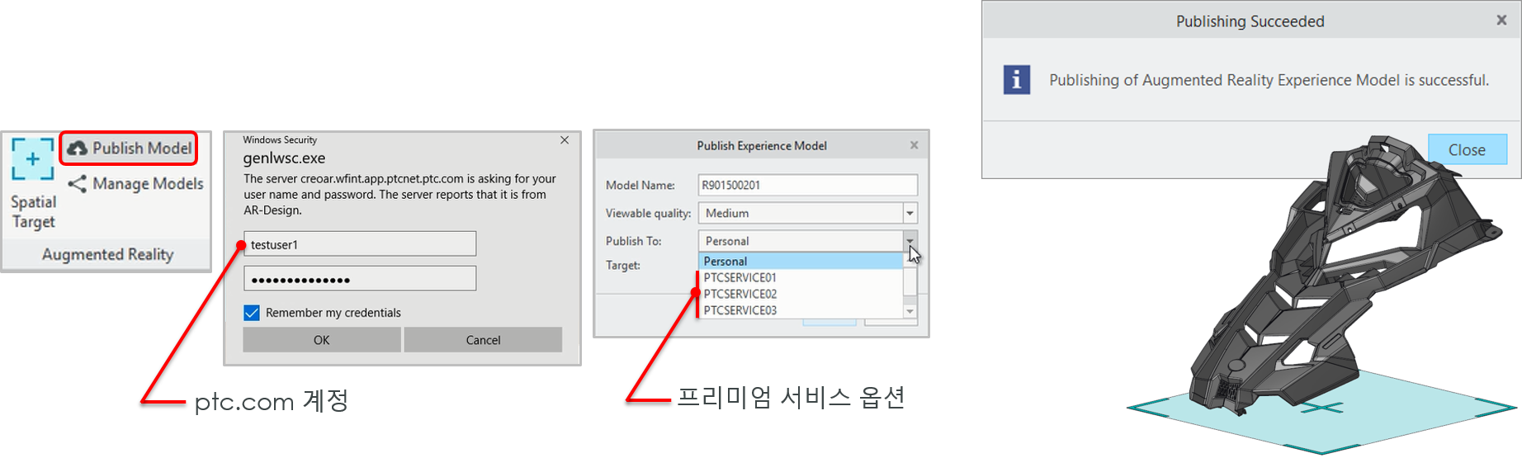Close the Publishing Succeeded dialog with X
This screenshot has width=1522, height=458.
pyautogui.click(x=1501, y=21)
